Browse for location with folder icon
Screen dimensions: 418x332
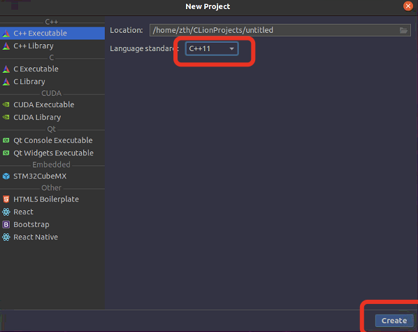403,30
